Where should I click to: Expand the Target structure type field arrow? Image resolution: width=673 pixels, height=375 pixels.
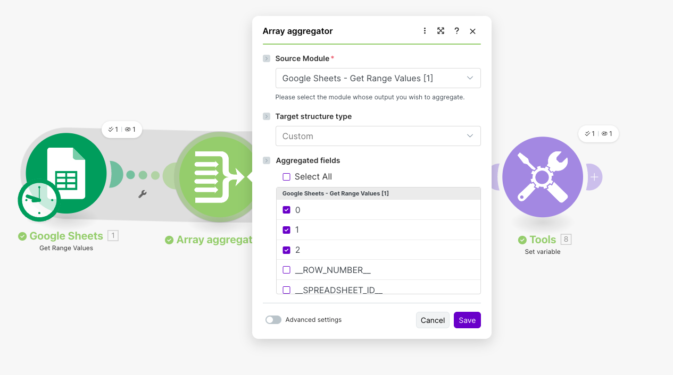(x=267, y=116)
